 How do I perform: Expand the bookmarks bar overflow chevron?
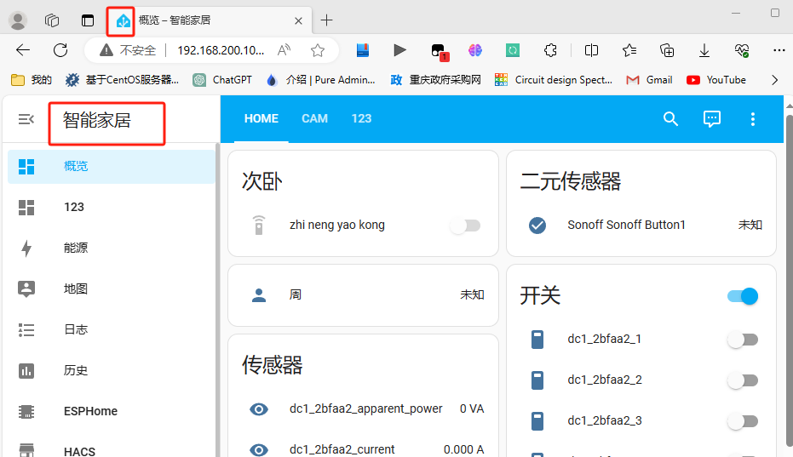click(774, 80)
